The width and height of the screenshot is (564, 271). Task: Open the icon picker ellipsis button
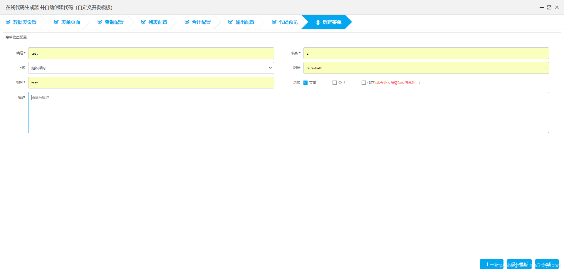tap(545, 68)
